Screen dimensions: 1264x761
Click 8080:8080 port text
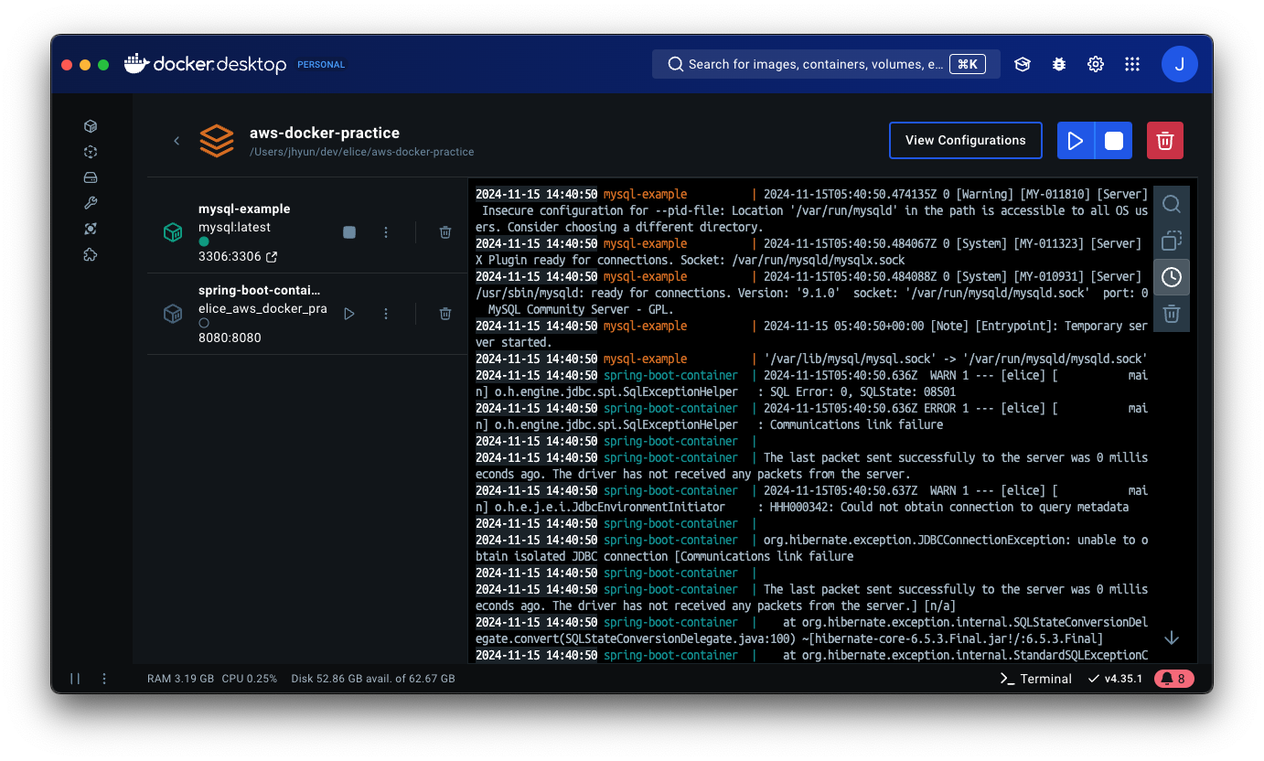point(230,338)
